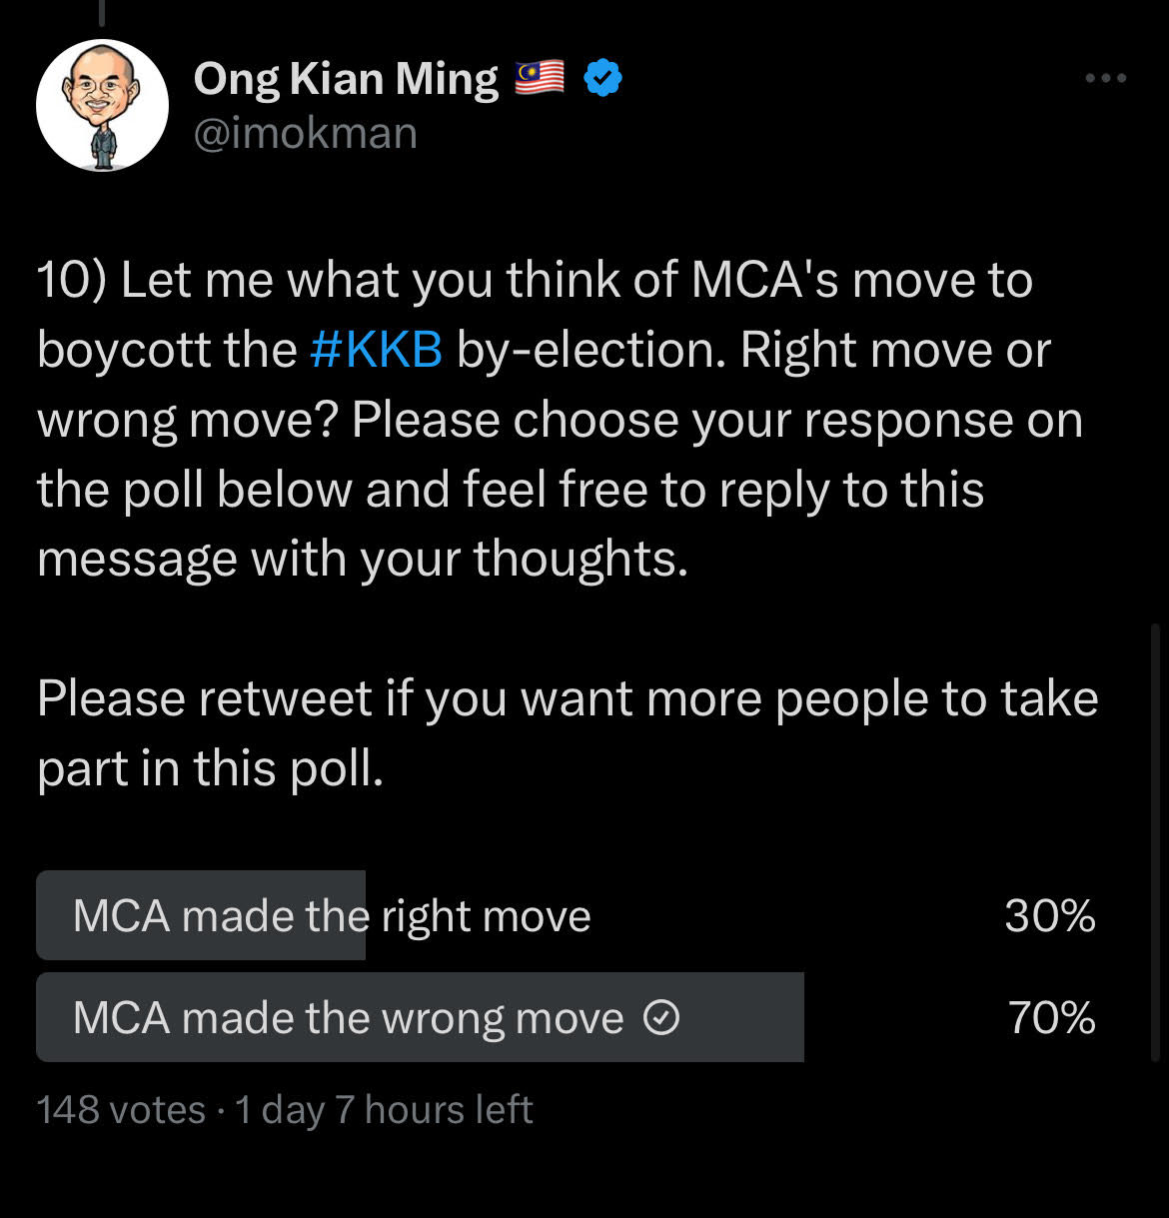This screenshot has height=1218, width=1169.
Task: Click the '1 day 7 hours left' text
Action: click(x=384, y=1110)
